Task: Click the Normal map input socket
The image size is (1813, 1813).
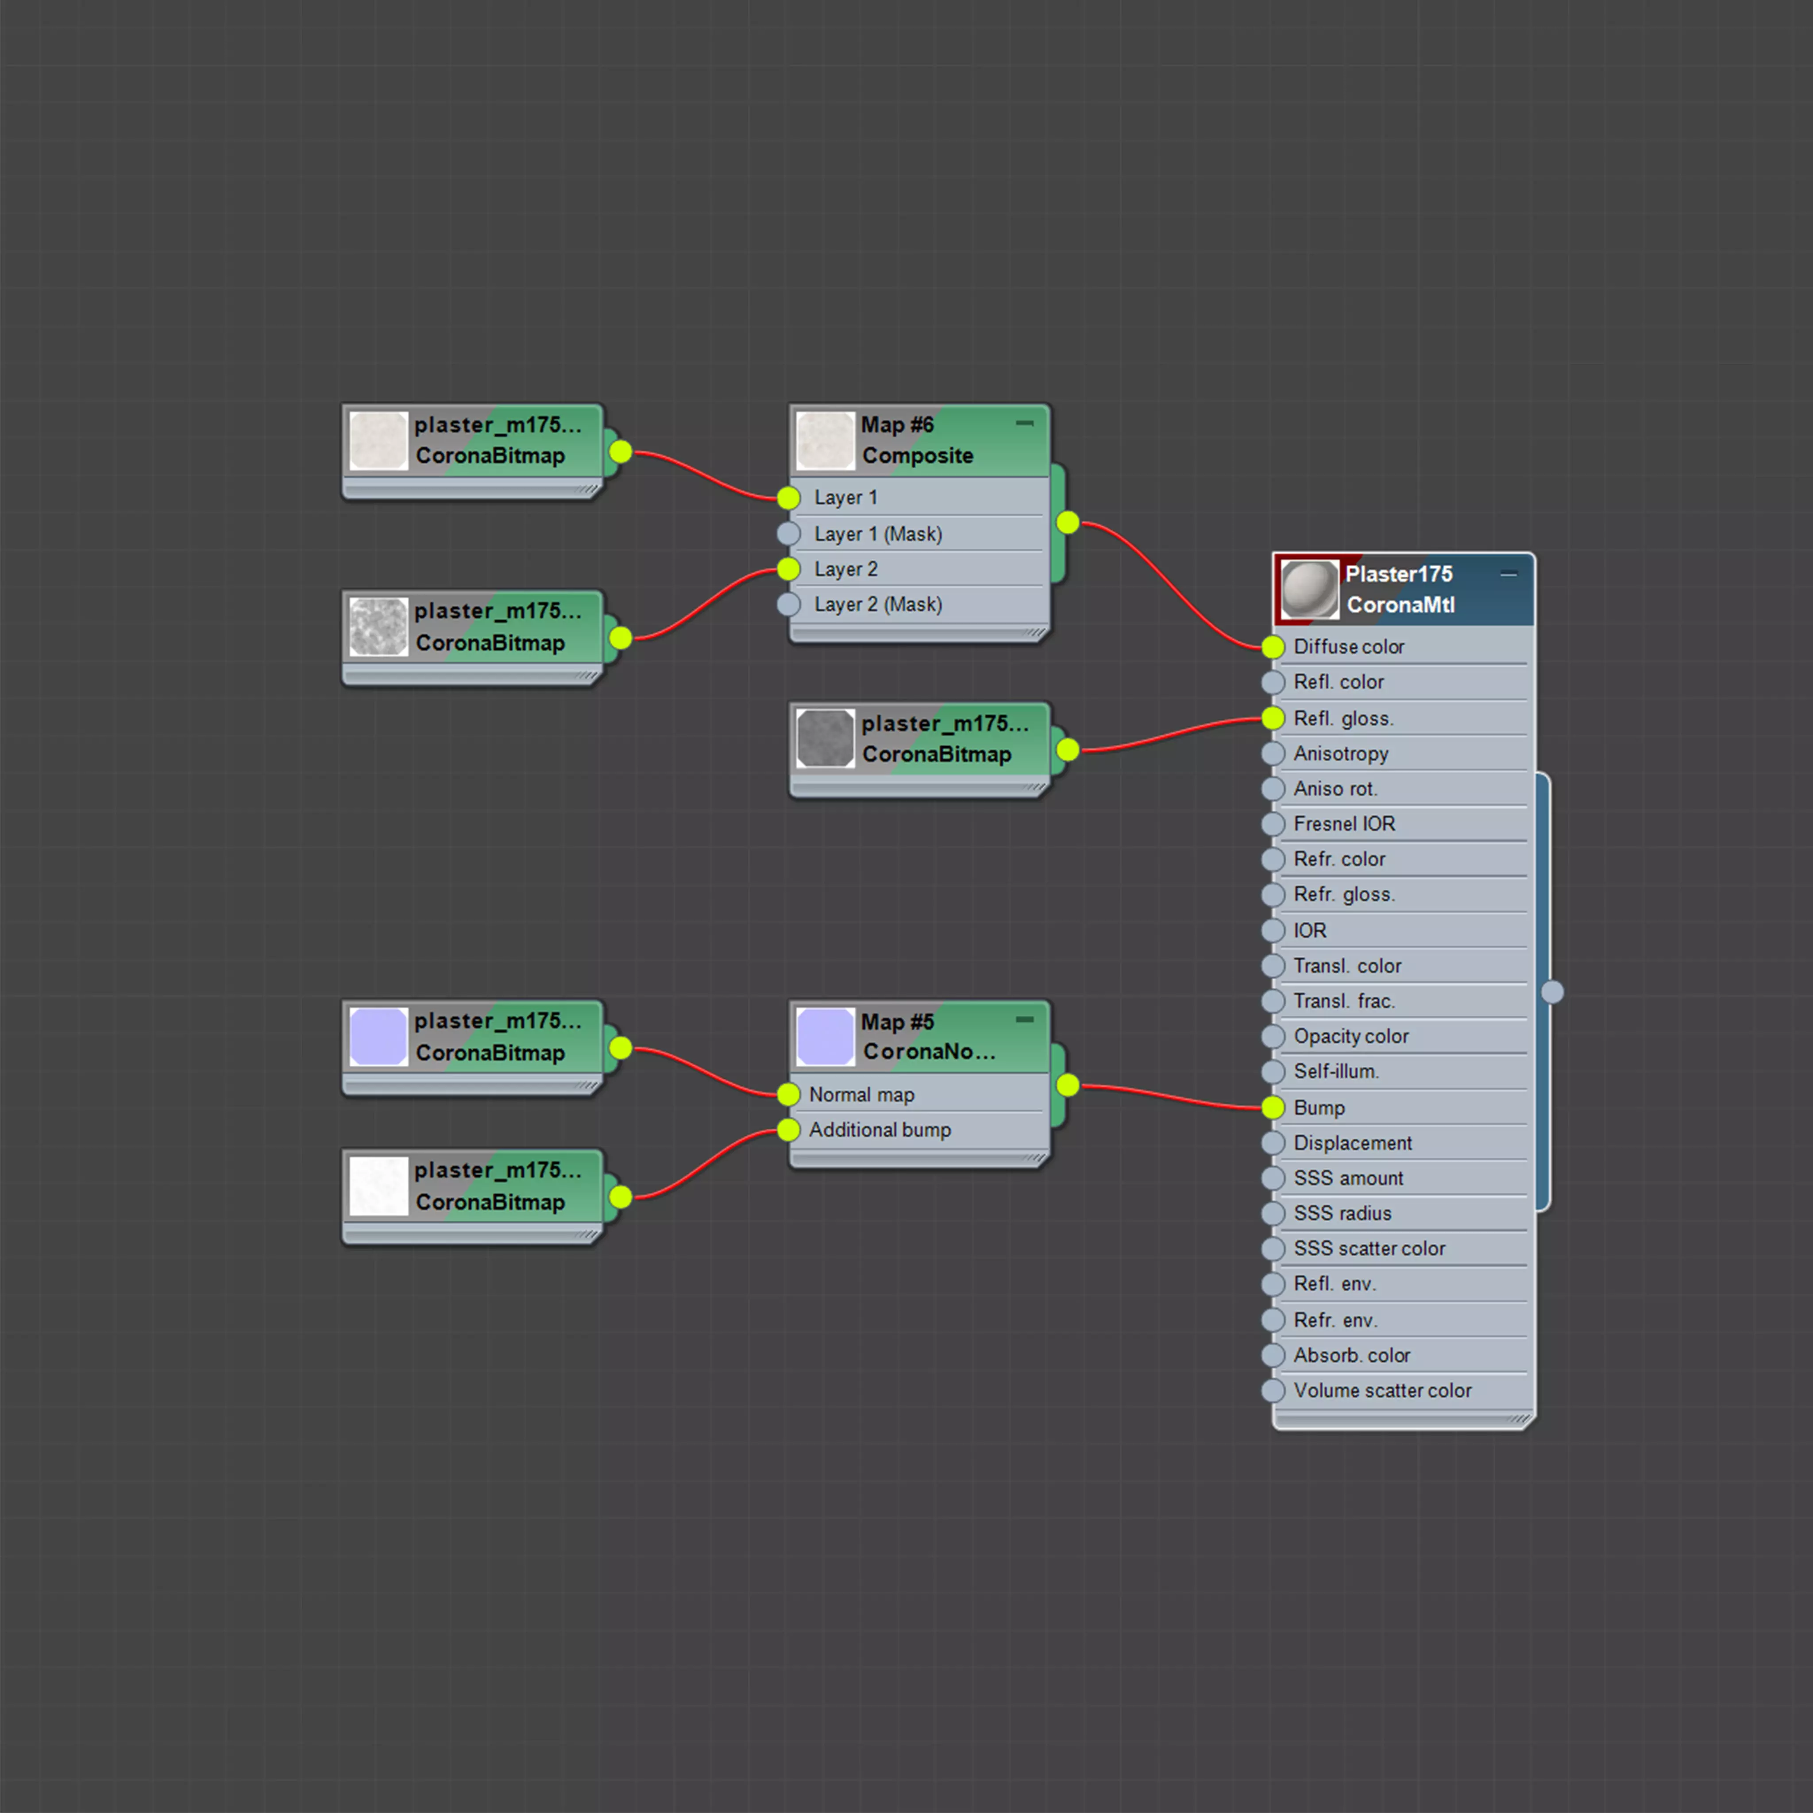Action: click(788, 1094)
